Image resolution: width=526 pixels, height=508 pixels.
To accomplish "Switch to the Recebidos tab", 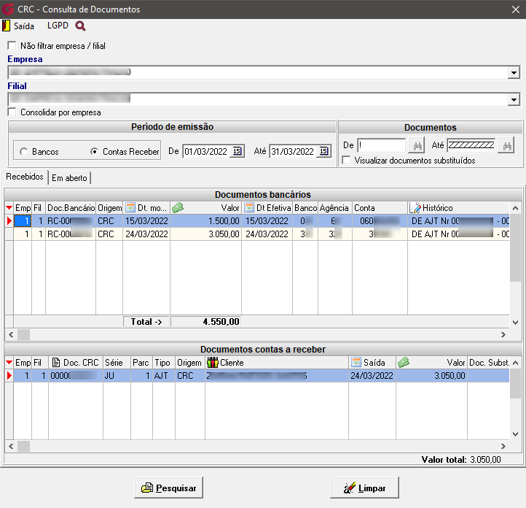I will (x=25, y=177).
